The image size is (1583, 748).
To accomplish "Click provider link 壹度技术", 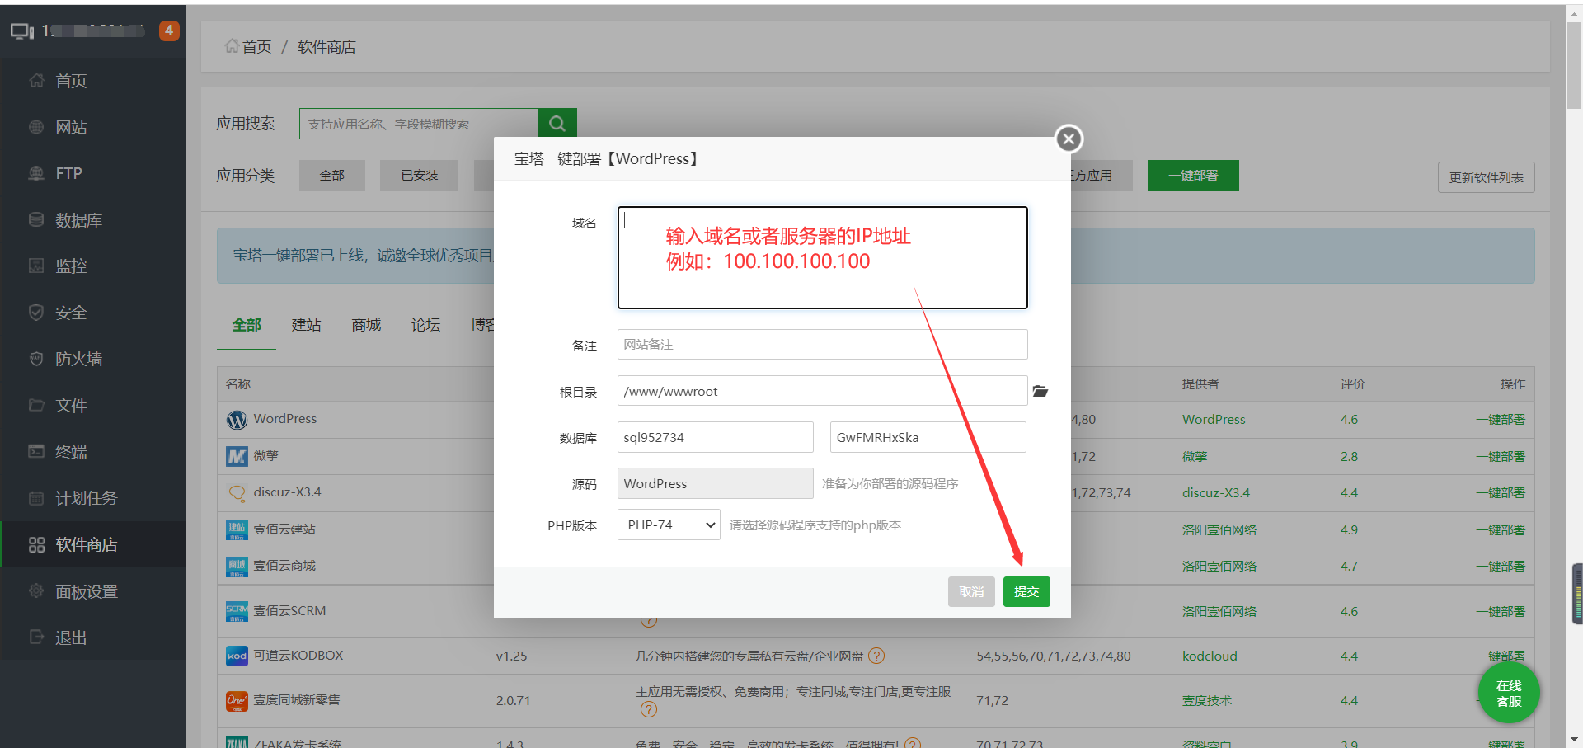I will click(1207, 700).
